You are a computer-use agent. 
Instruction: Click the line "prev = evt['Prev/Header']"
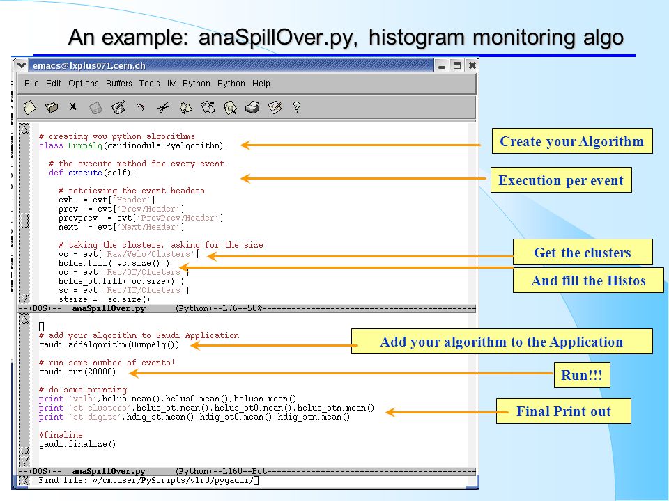pos(121,209)
